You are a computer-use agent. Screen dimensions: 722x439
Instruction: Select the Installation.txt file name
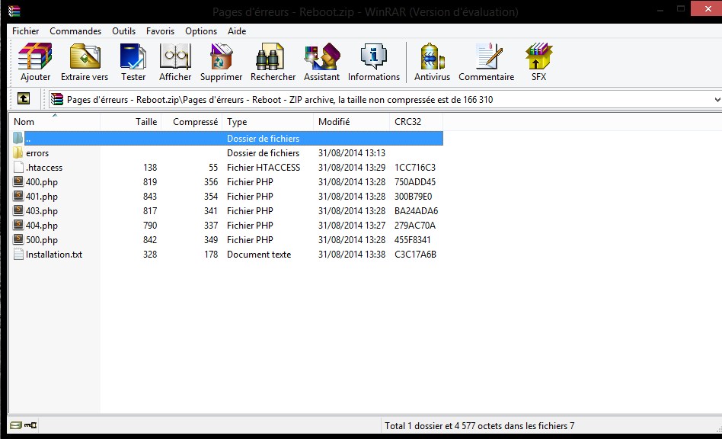point(54,255)
